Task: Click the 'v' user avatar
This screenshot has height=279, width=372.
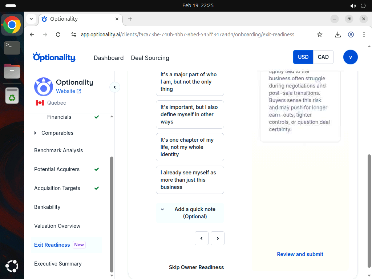Action: tap(350, 57)
